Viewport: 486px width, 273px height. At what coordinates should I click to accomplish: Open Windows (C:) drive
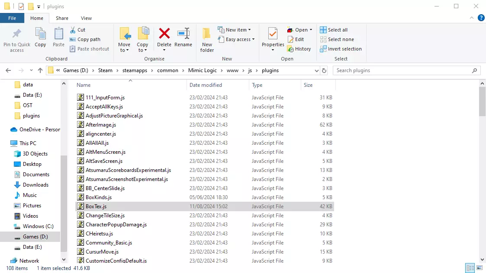click(x=34, y=226)
